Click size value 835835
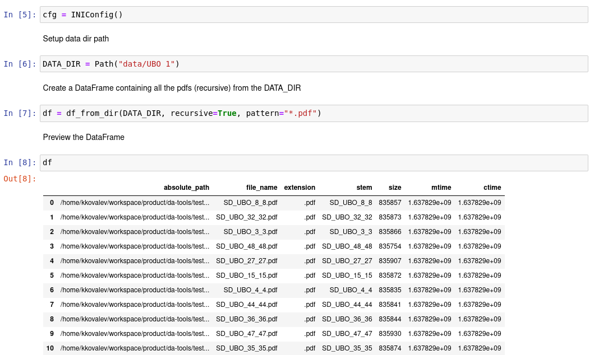The image size is (599, 355). point(390,290)
